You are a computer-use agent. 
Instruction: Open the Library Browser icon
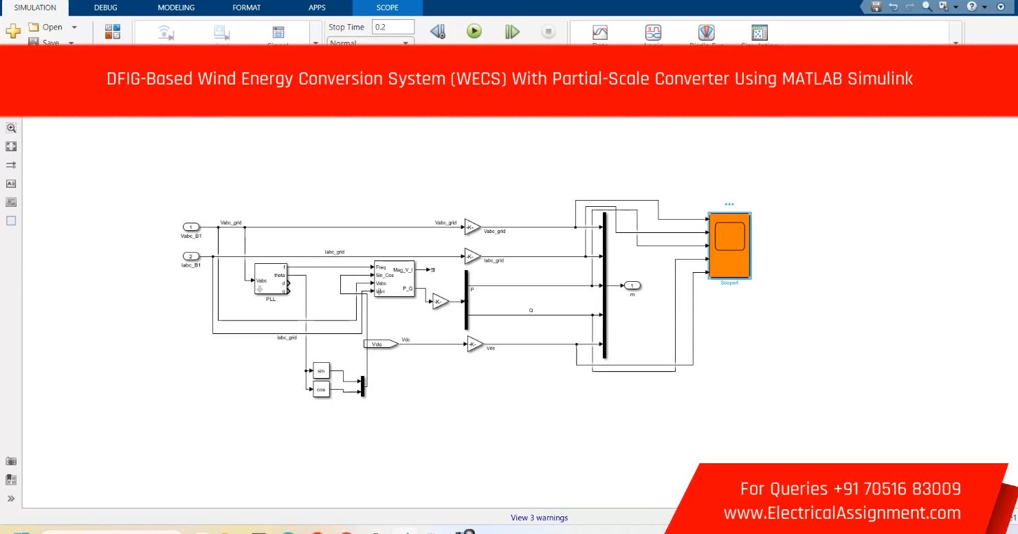pyautogui.click(x=112, y=32)
